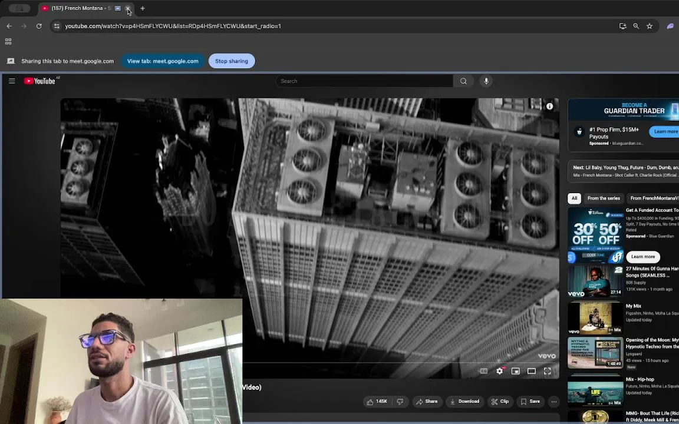The image size is (679, 424).
Task: Save the video to a playlist
Action: click(x=530, y=402)
